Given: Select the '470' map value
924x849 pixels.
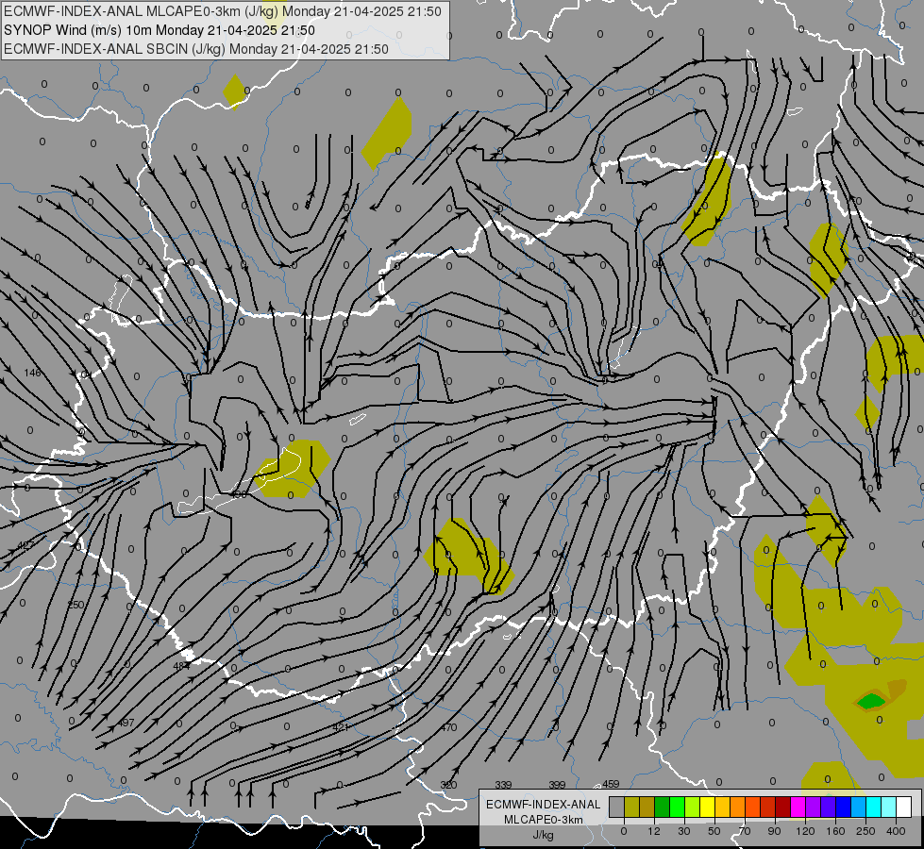Looking at the screenshot, I should pyautogui.click(x=448, y=727).
